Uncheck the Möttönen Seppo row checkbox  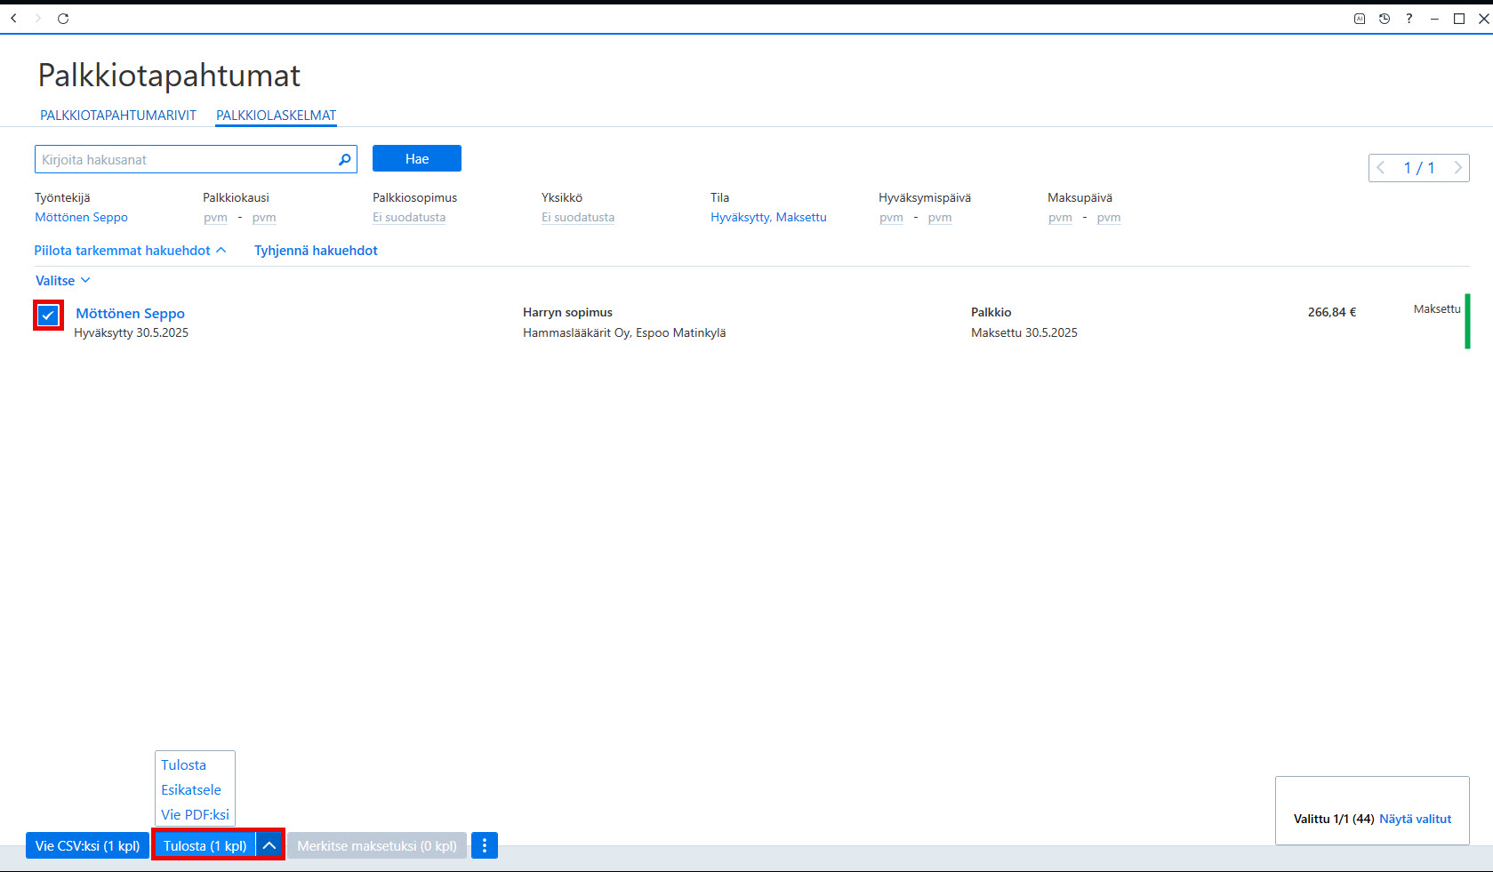(48, 315)
